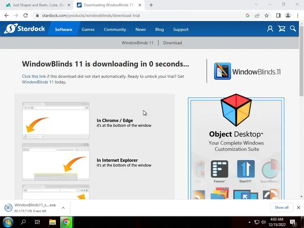Click the network tray icon
The height and width of the screenshot is (228, 304).
point(257,222)
